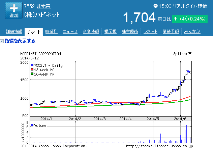The image size is (213, 148).
Task: Switch to the 業績予報 tab
Action: [x=171, y=32]
